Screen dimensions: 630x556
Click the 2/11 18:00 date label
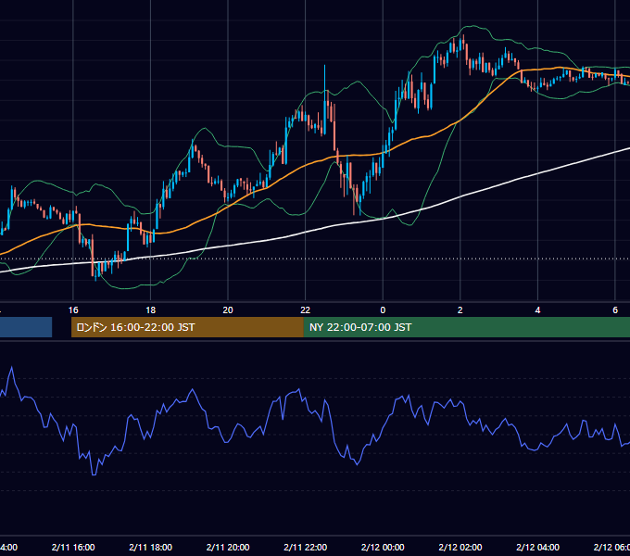coord(151,547)
